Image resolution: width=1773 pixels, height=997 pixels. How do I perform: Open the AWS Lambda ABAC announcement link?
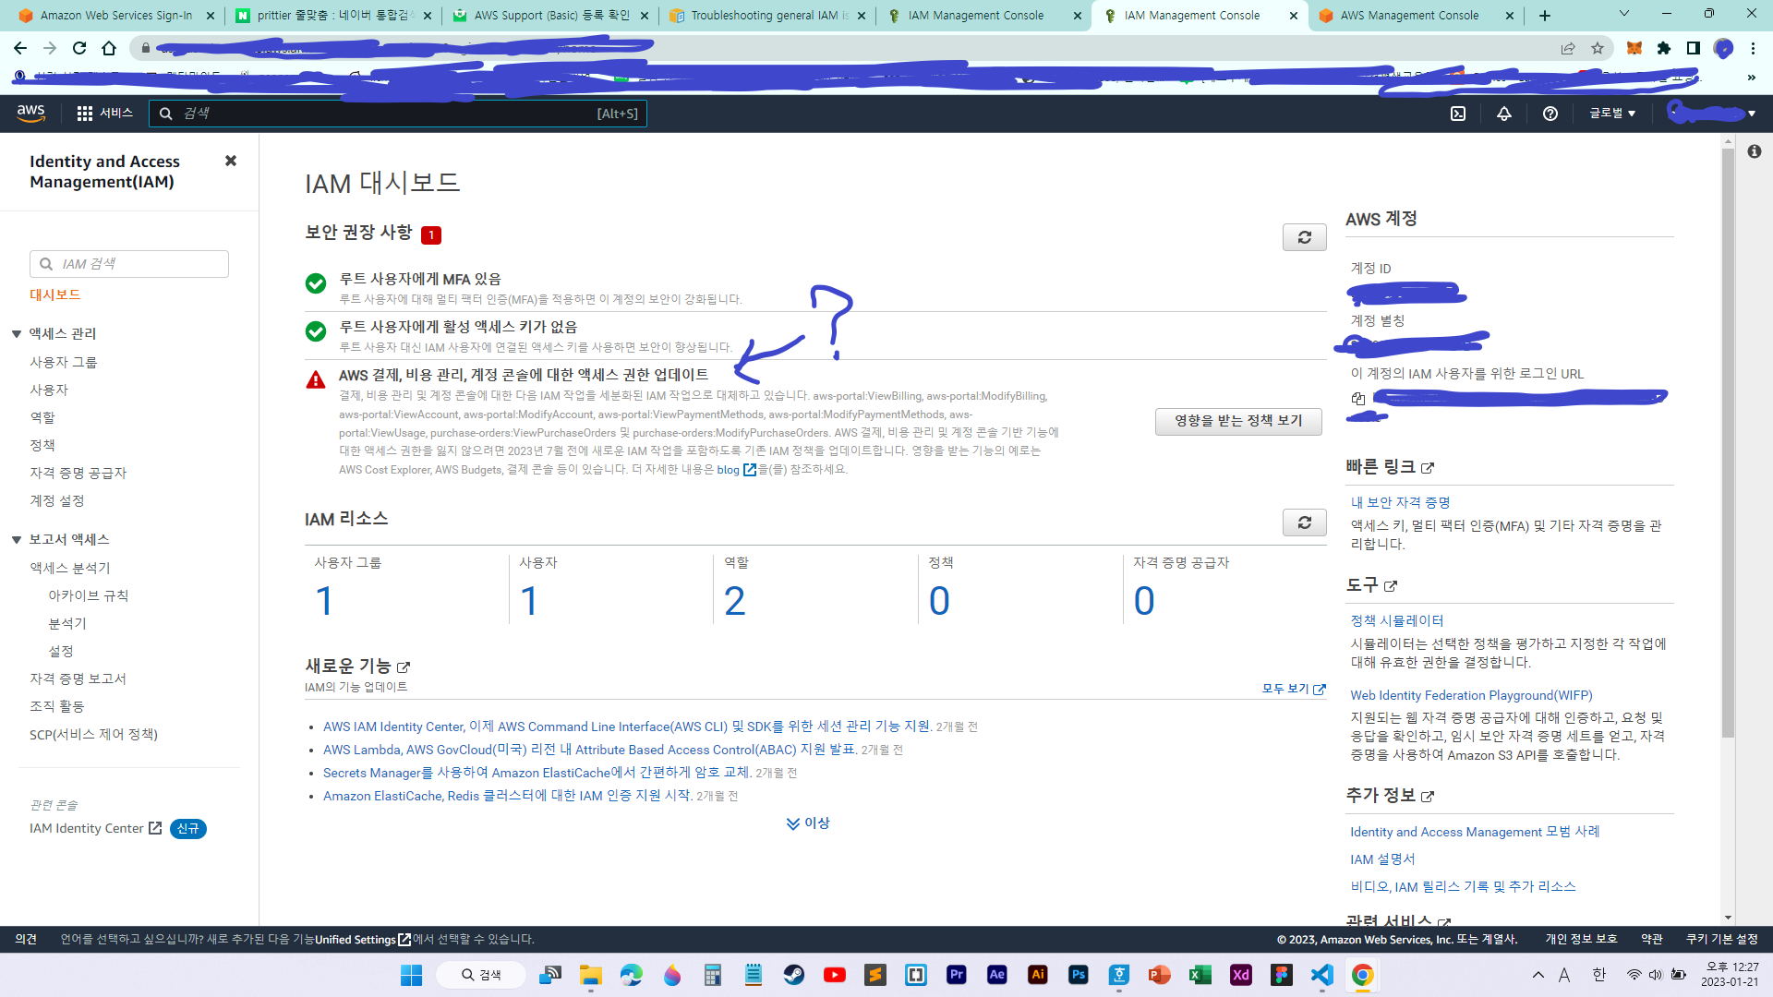589,750
